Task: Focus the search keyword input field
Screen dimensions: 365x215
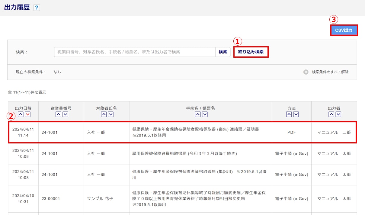Action: tap(135, 52)
